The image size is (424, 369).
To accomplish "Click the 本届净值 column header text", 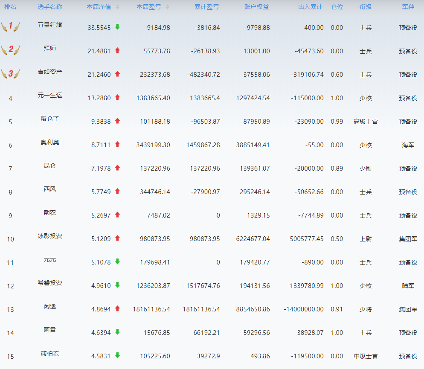I will (x=99, y=7).
